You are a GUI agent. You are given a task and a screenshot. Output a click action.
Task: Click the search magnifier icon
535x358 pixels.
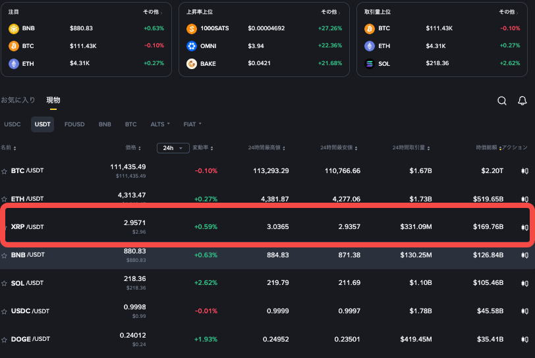coord(502,101)
